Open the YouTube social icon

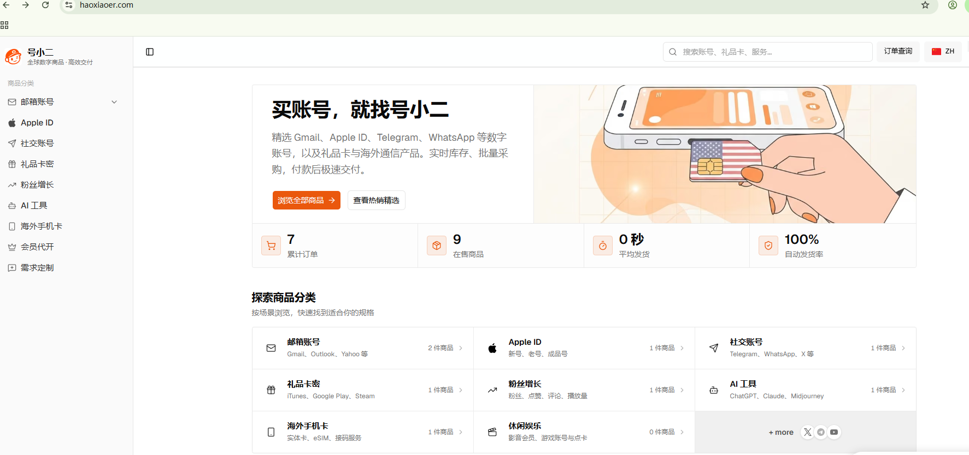[x=834, y=432]
